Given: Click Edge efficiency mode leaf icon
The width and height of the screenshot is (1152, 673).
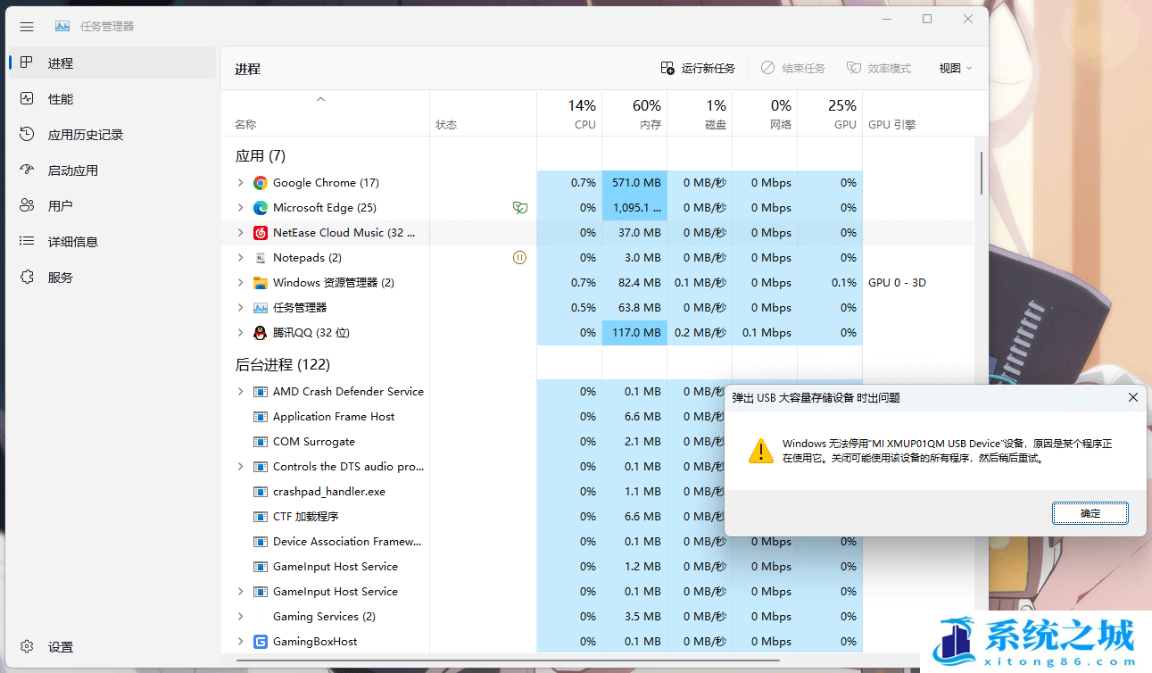Looking at the screenshot, I should 519,208.
